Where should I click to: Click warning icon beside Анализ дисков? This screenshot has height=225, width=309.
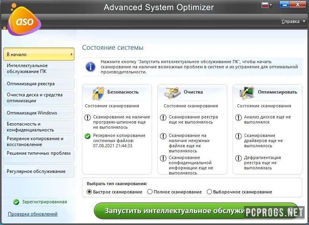tap(238, 118)
